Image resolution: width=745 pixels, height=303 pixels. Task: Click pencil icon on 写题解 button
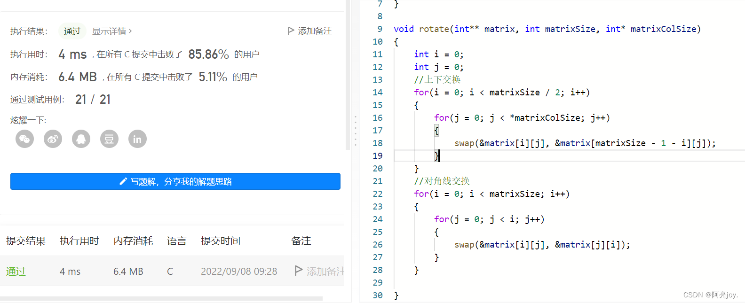click(x=123, y=181)
